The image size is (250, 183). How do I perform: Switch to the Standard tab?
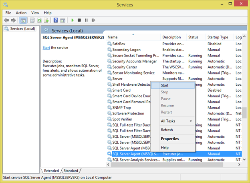71,171
